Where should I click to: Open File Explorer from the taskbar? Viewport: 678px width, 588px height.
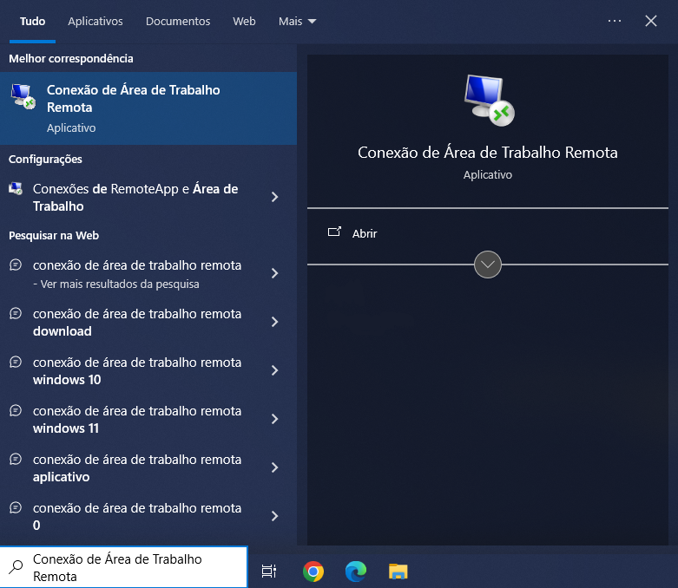point(398,571)
